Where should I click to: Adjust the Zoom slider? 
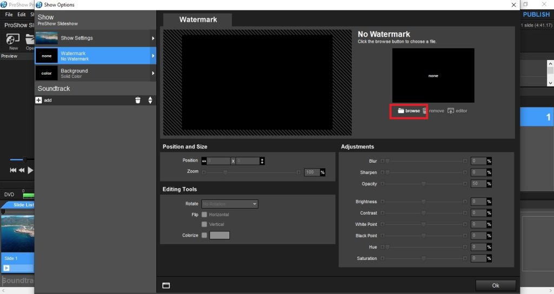251,172
